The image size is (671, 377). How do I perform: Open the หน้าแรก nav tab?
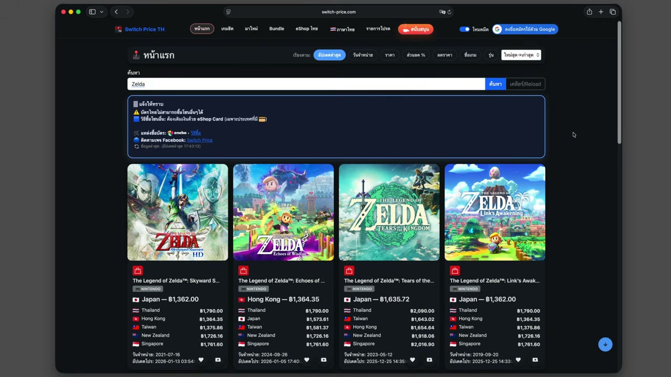click(202, 29)
